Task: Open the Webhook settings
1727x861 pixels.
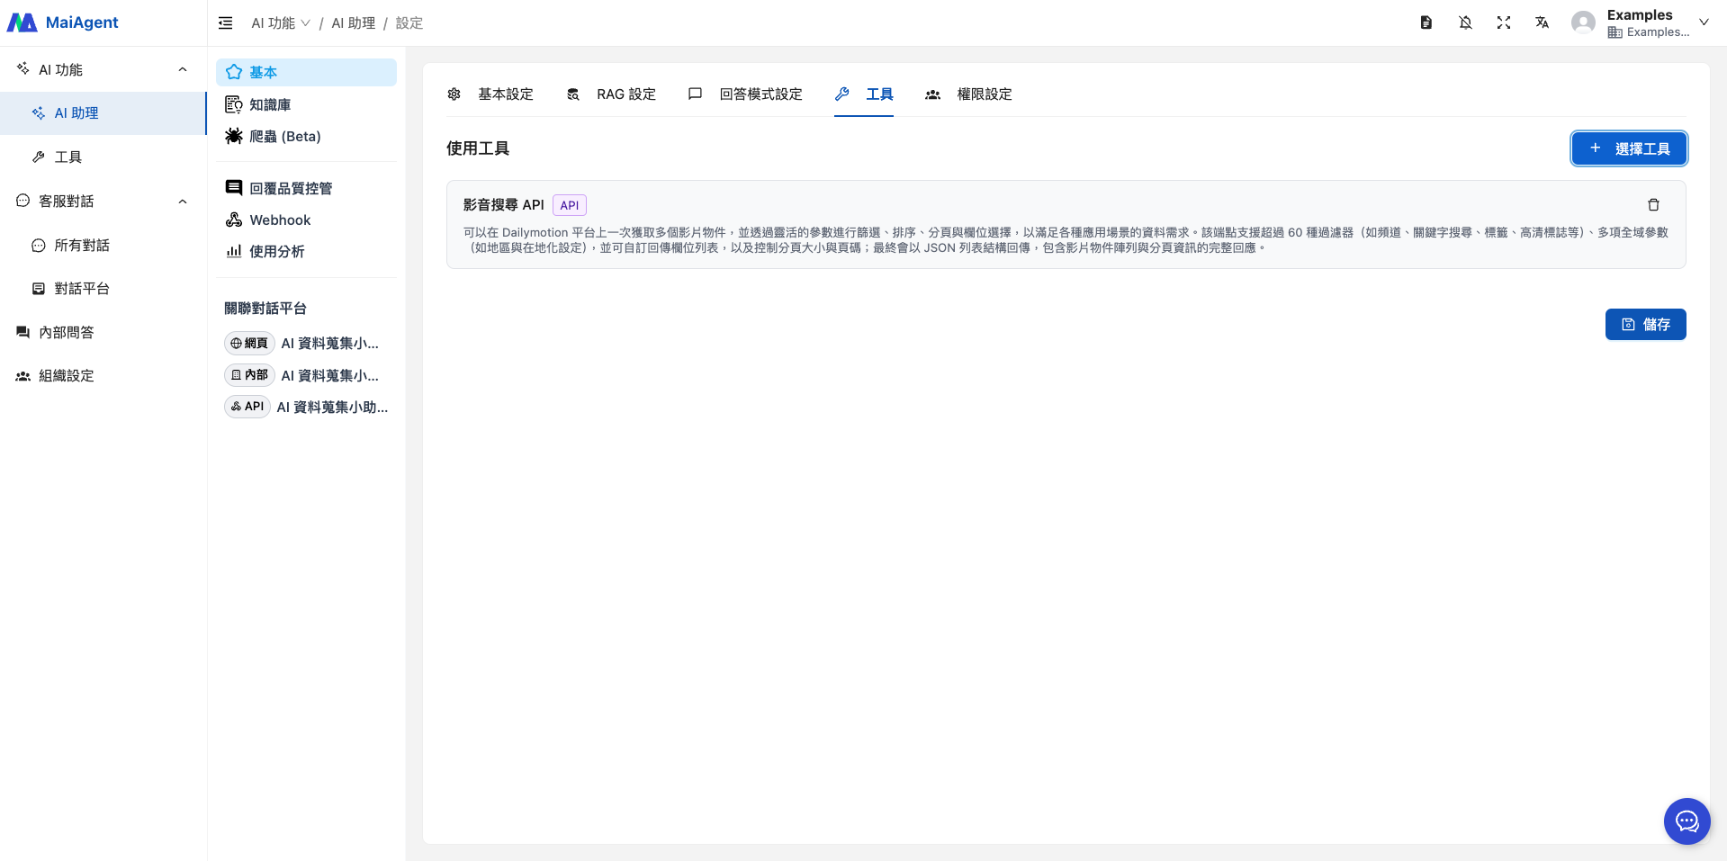Action: point(279,220)
